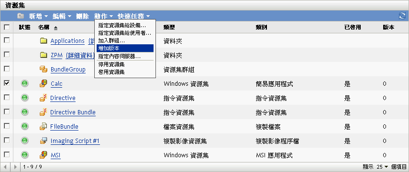Open the Directive Bundle link
409x172 pixels.
point(73,112)
